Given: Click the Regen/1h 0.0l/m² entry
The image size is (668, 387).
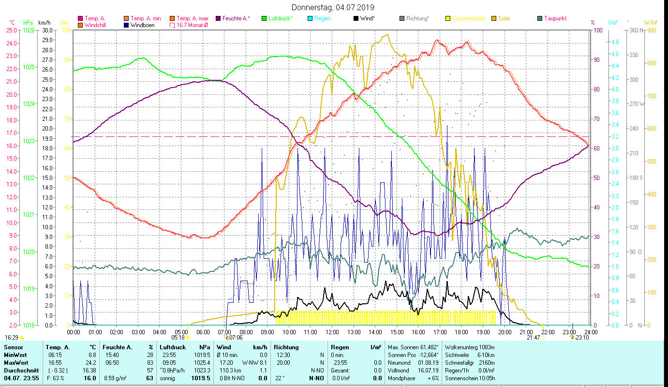Looking at the screenshot, I should point(469,370).
